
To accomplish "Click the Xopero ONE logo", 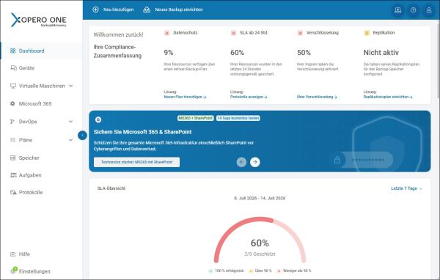I will coord(38,20).
